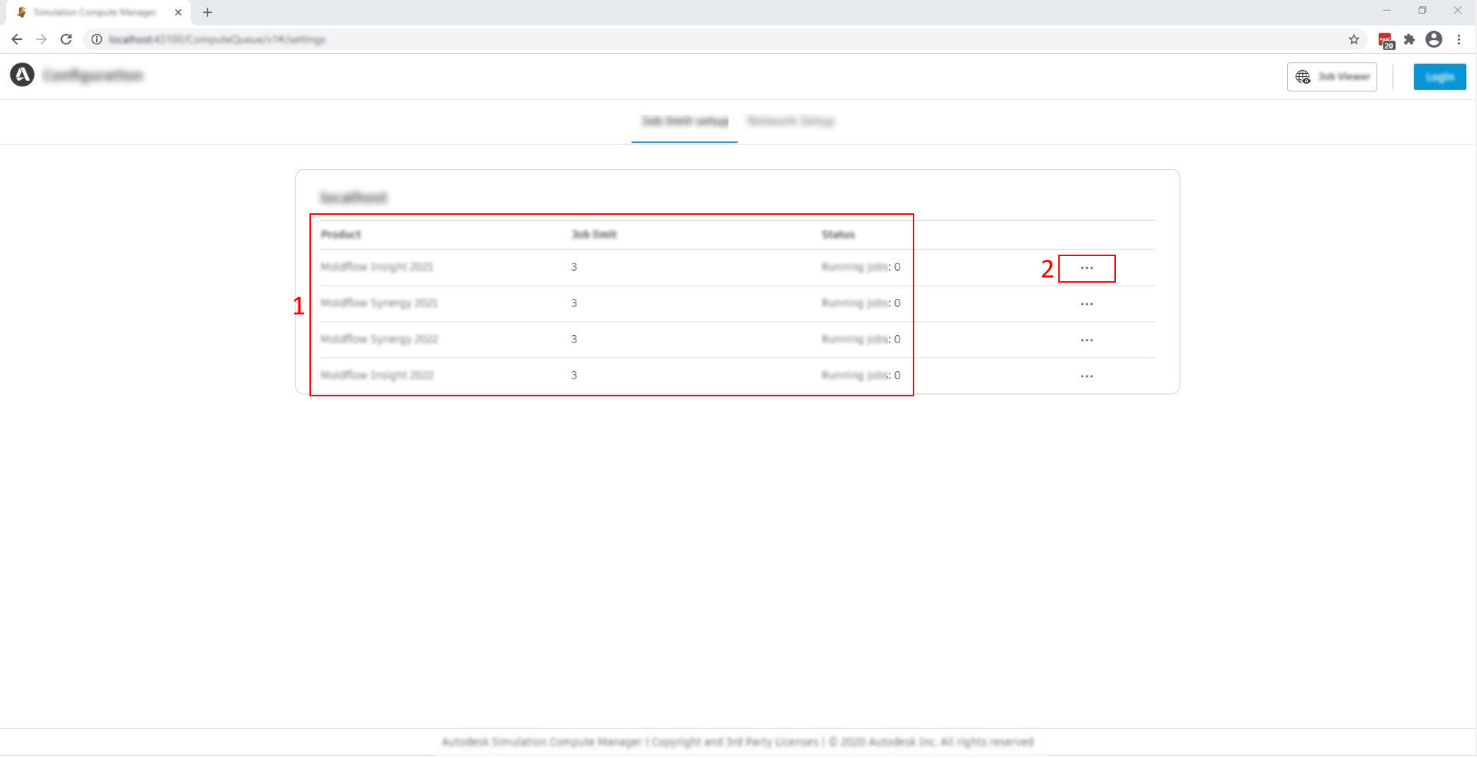This screenshot has width=1477, height=758.
Task: Select the Moldflow Synergy 2021 product name
Action: pos(379,303)
